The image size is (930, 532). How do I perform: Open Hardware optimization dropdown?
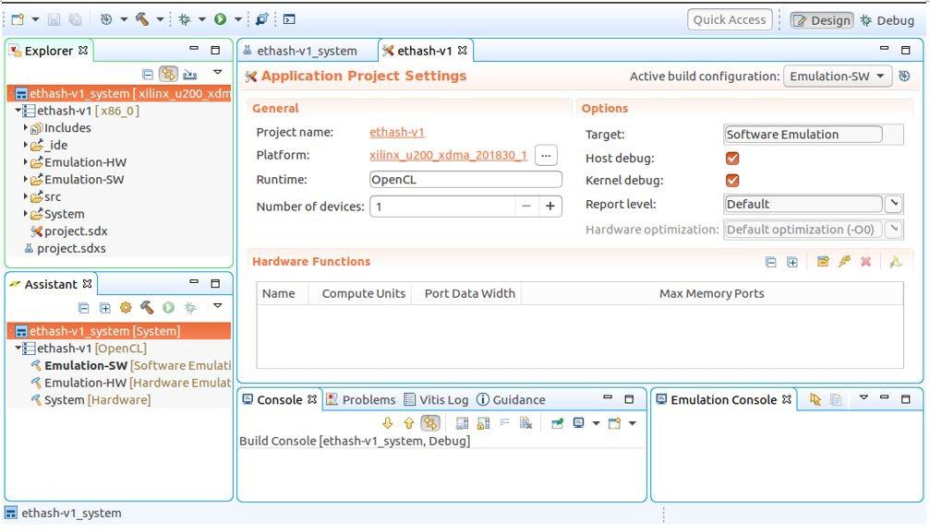(894, 230)
